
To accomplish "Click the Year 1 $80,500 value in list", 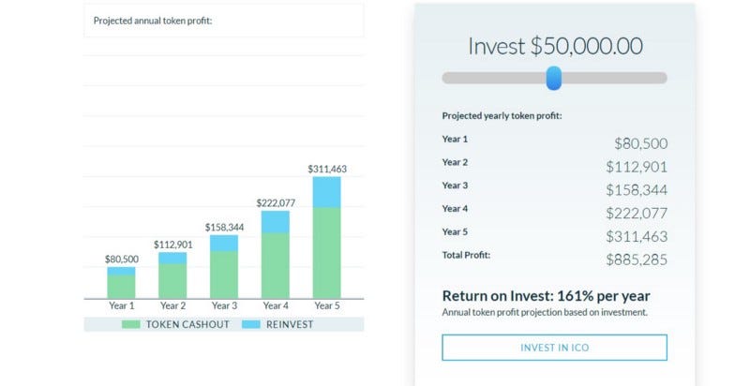I will coord(641,143).
